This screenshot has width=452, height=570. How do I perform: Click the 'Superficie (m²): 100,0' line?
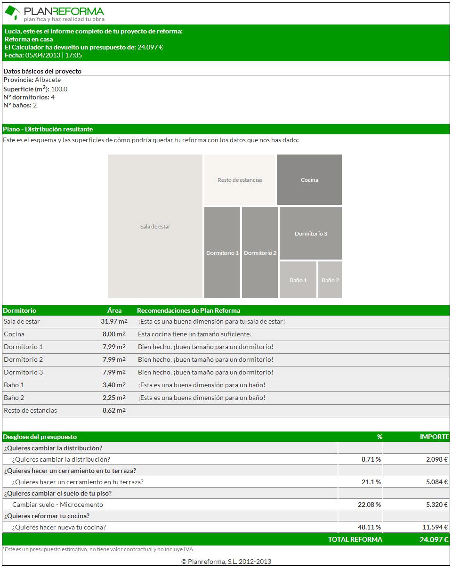coord(35,89)
